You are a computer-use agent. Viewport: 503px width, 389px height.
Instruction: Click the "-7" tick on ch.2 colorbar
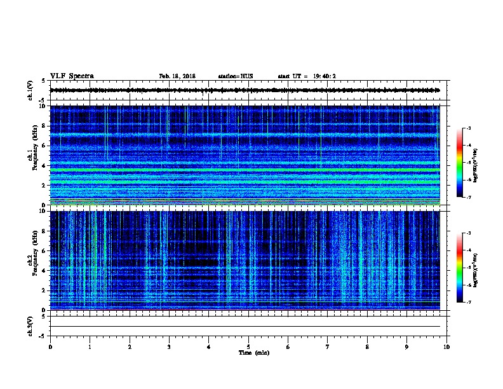[x=468, y=302]
